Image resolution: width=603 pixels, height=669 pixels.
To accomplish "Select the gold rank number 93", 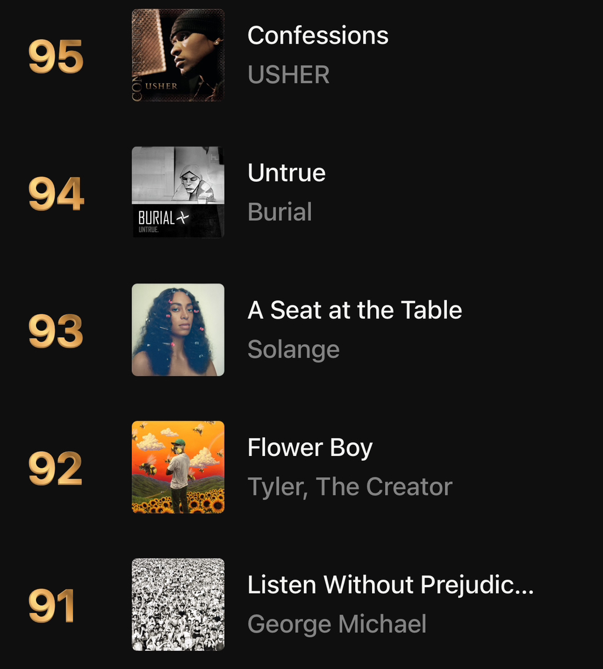I will pos(56,331).
